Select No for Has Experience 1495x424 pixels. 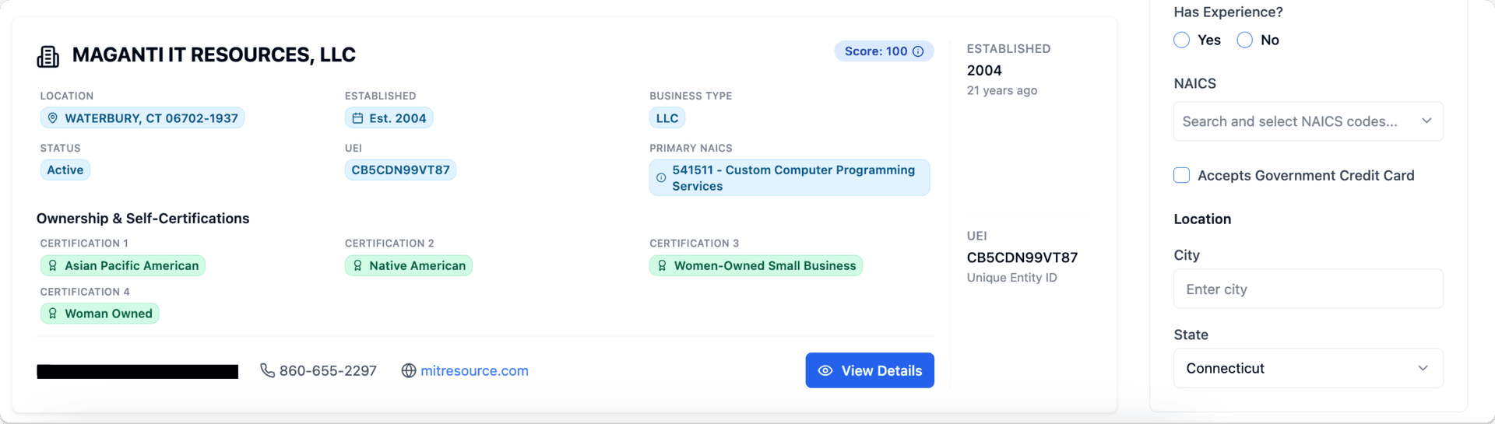(x=1244, y=40)
